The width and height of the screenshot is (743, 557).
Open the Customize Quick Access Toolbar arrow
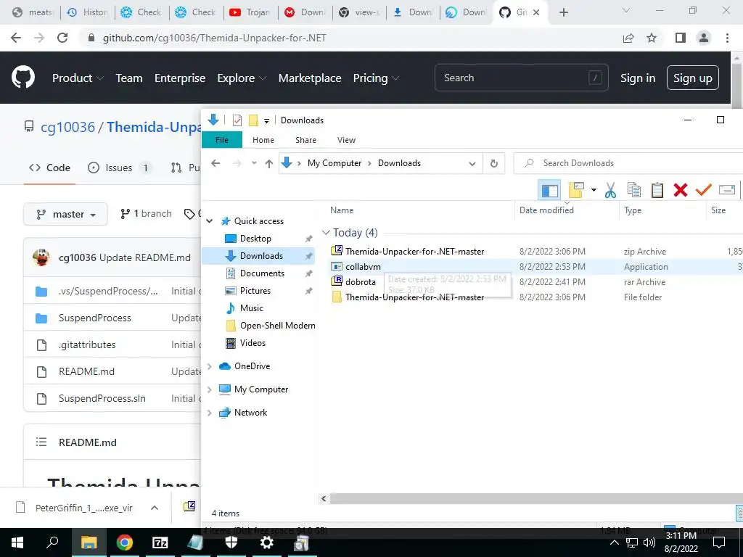point(266,121)
